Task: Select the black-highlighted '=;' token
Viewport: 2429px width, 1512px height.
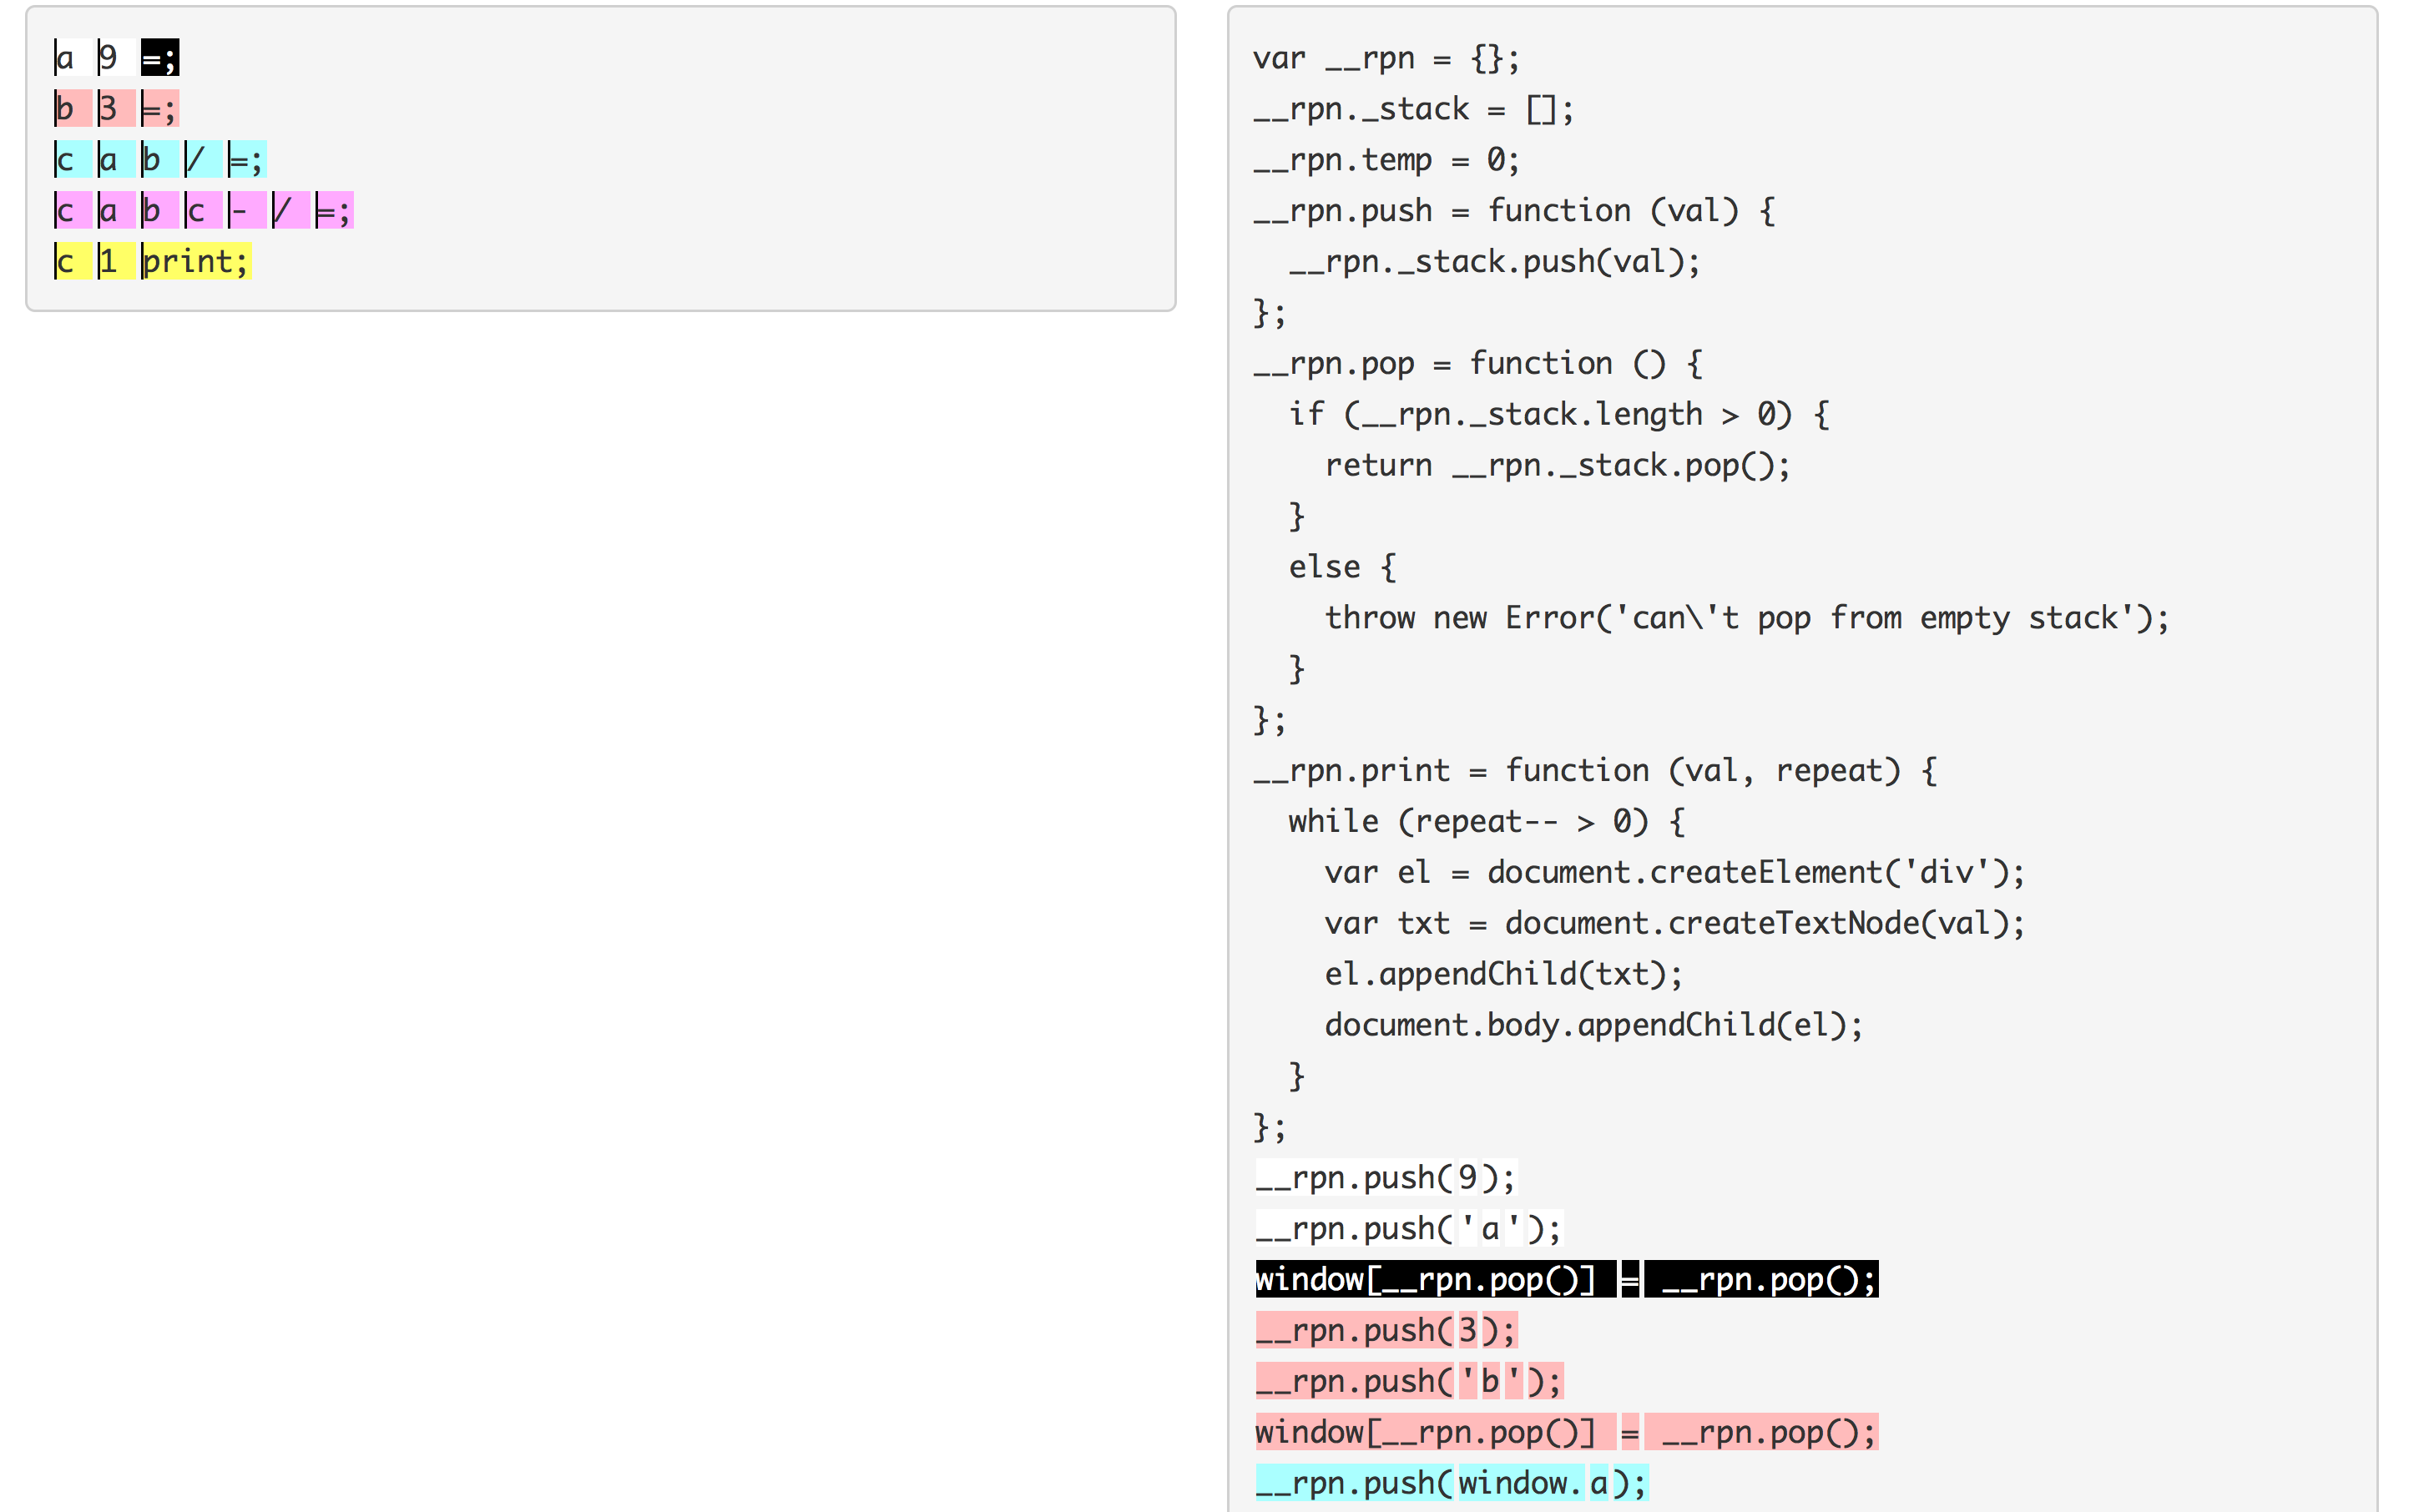Action: pos(160,58)
